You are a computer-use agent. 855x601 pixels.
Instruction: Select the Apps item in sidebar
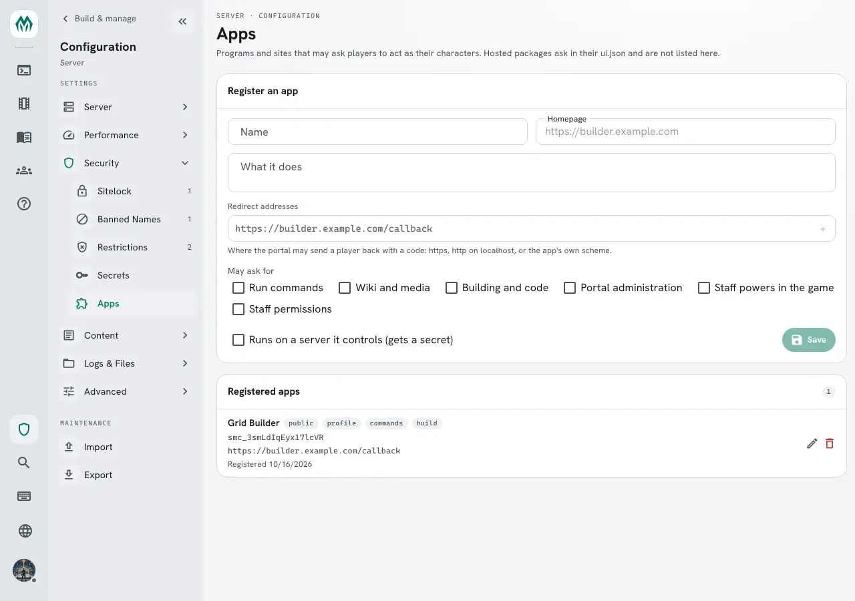132,303
